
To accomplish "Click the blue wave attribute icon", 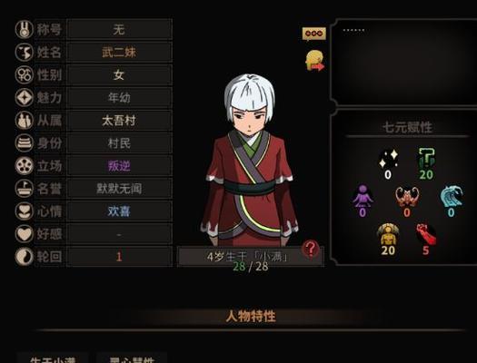I will (452, 196).
